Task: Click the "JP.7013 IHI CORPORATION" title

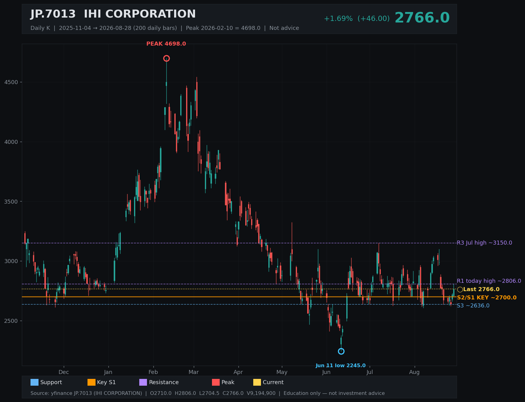Action: 113,14
